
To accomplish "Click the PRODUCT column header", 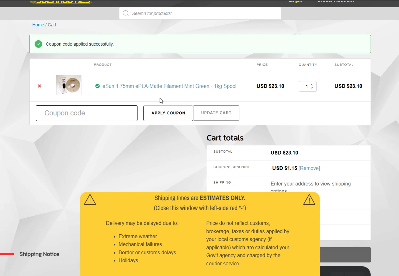I will (103, 65).
